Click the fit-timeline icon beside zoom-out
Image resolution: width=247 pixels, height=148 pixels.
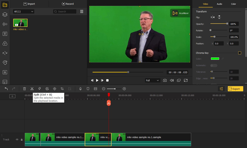point(95,89)
